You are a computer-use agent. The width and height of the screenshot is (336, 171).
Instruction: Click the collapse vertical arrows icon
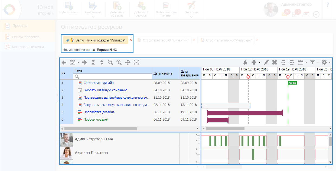93,62
